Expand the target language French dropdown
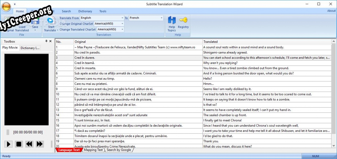The image size is (337, 159). 161,18
